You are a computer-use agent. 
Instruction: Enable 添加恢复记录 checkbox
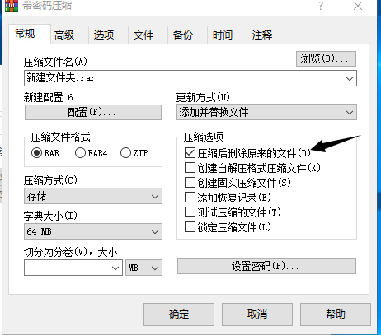[x=190, y=198]
